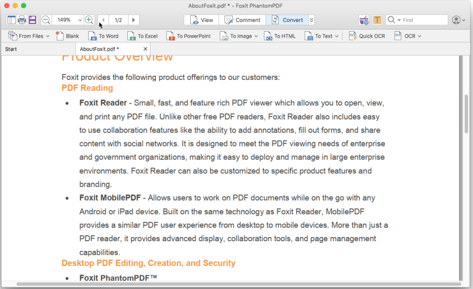This screenshot has height=289, width=473.
Task: Run Quick OCR
Action: click(x=367, y=36)
